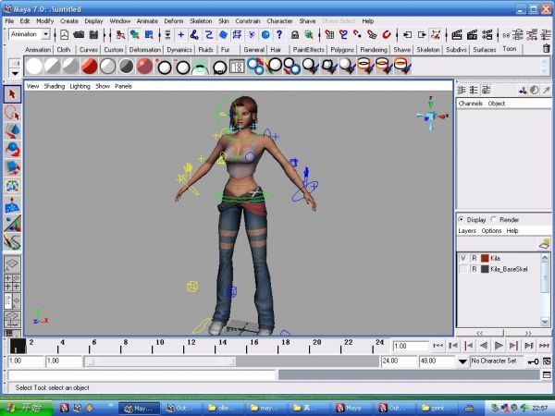Click the create new layer icon
The height and width of the screenshot is (416, 555).
pyautogui.click(x=544, y=242)
